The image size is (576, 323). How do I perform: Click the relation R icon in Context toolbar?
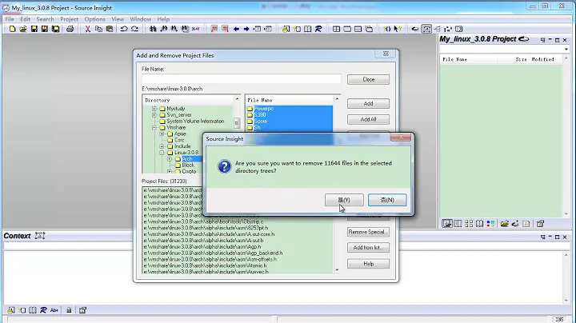coord(43,310)
